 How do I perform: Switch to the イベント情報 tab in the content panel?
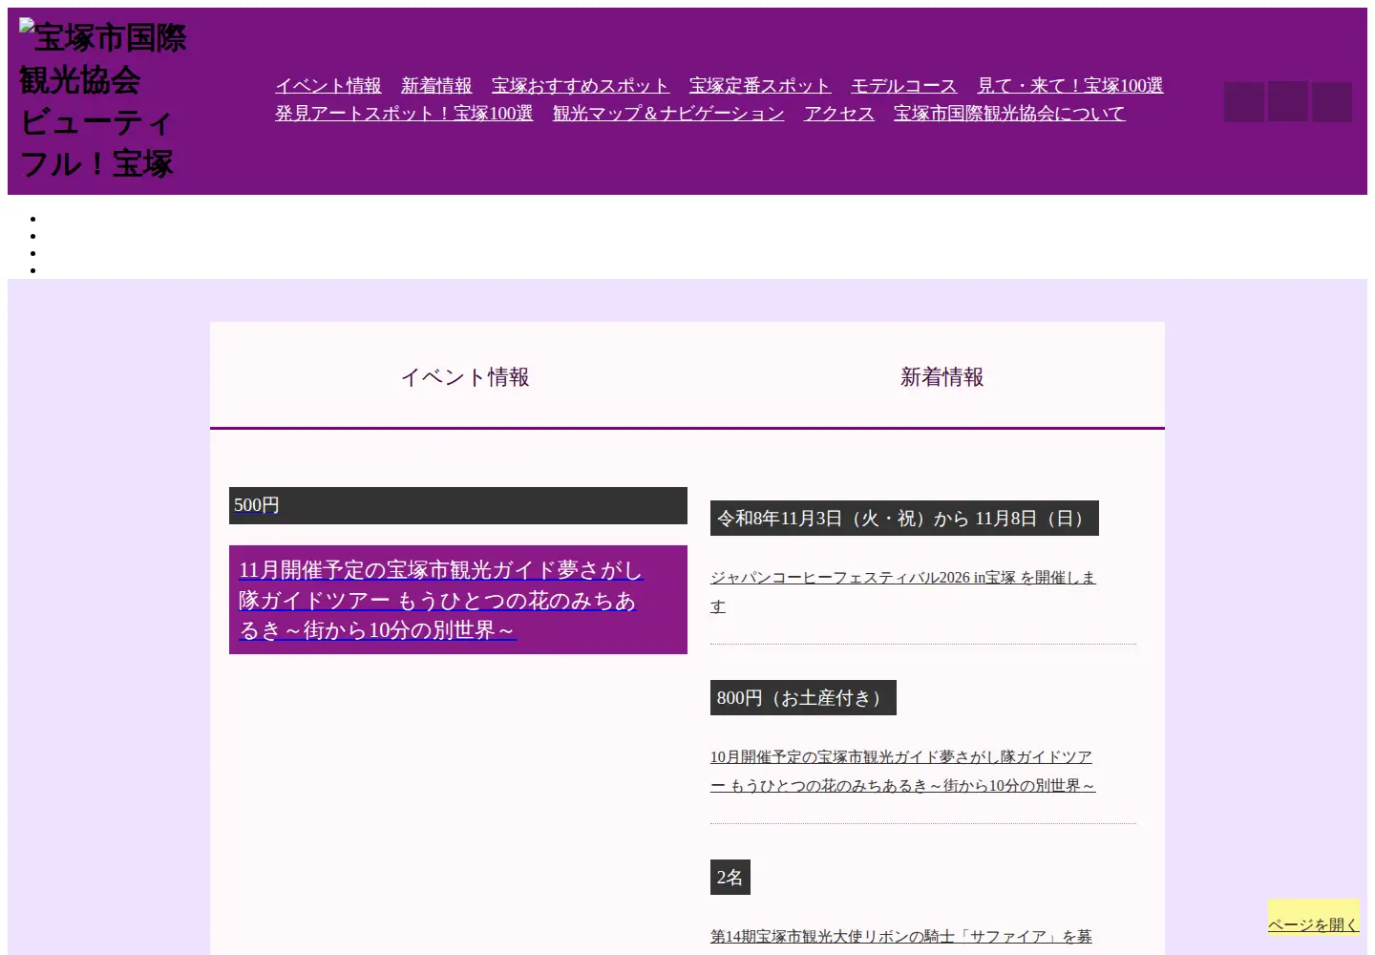point(465,376)
